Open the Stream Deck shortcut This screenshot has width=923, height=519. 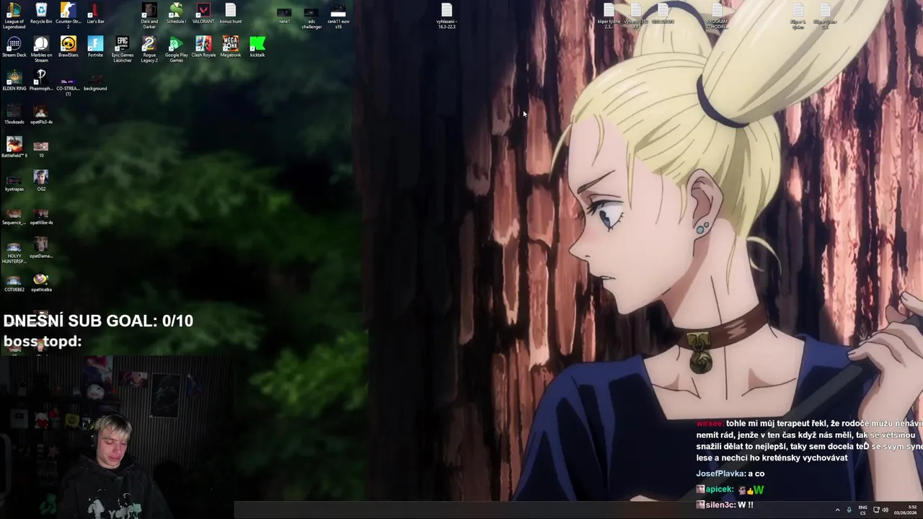tap(14, 47)
